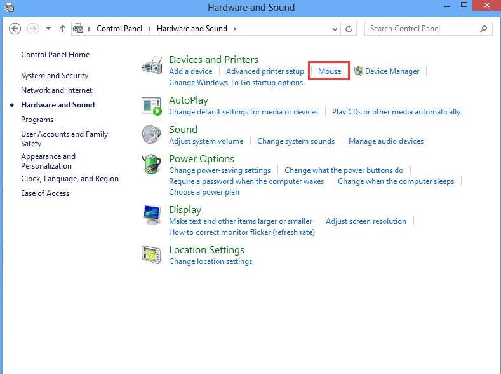This screenshot has width=501, height=374.
Task: Expand the address bar history dropdown
Action: (335, 29)
